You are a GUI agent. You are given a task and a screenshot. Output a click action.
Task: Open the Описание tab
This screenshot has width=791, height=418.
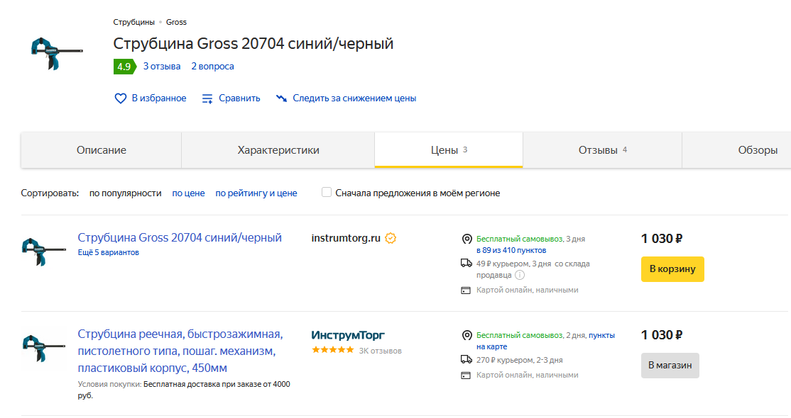pos(102,150)
